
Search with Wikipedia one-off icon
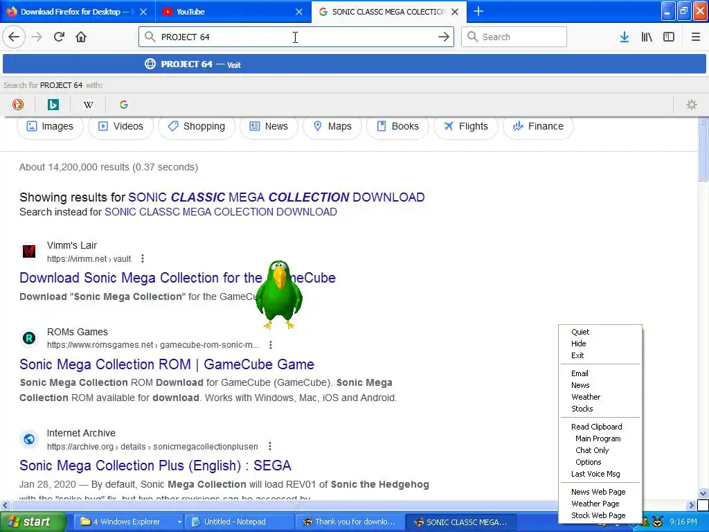[88, 105]
